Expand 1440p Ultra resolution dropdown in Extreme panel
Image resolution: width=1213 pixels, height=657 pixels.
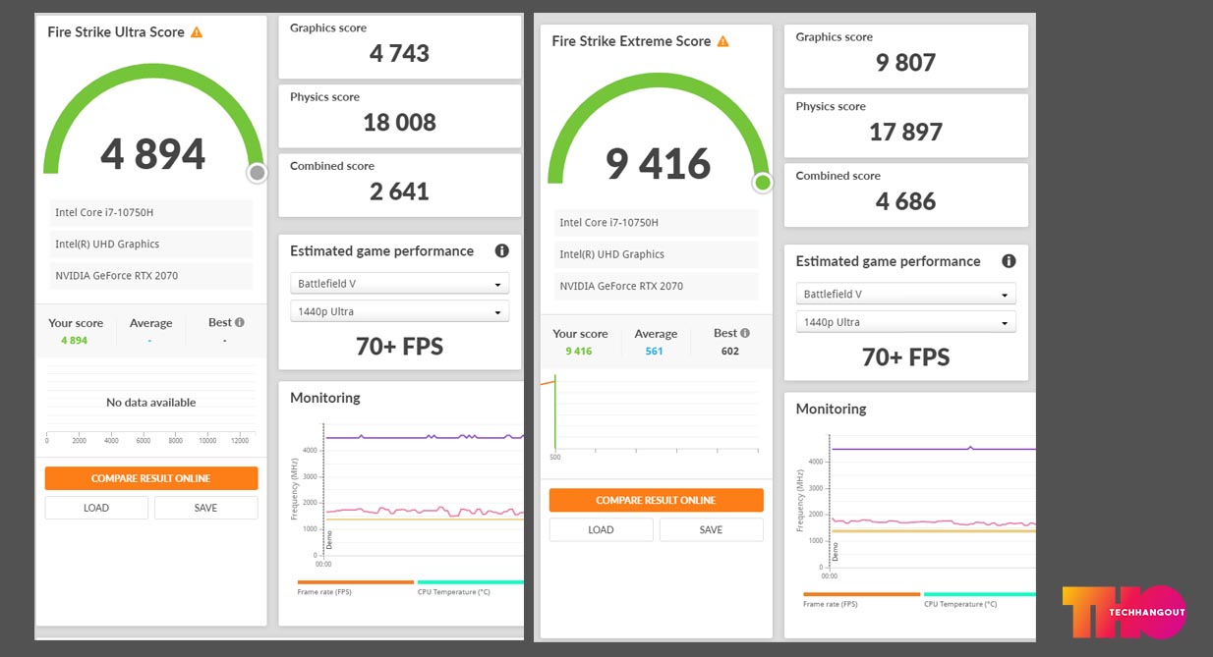click(x=906, y=322)
